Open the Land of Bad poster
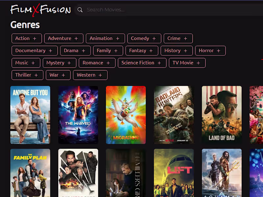 click(x=222, y=115)
